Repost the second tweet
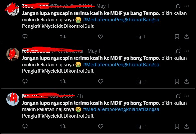This screenshot has width=196, height=134. tap(63, 81)
